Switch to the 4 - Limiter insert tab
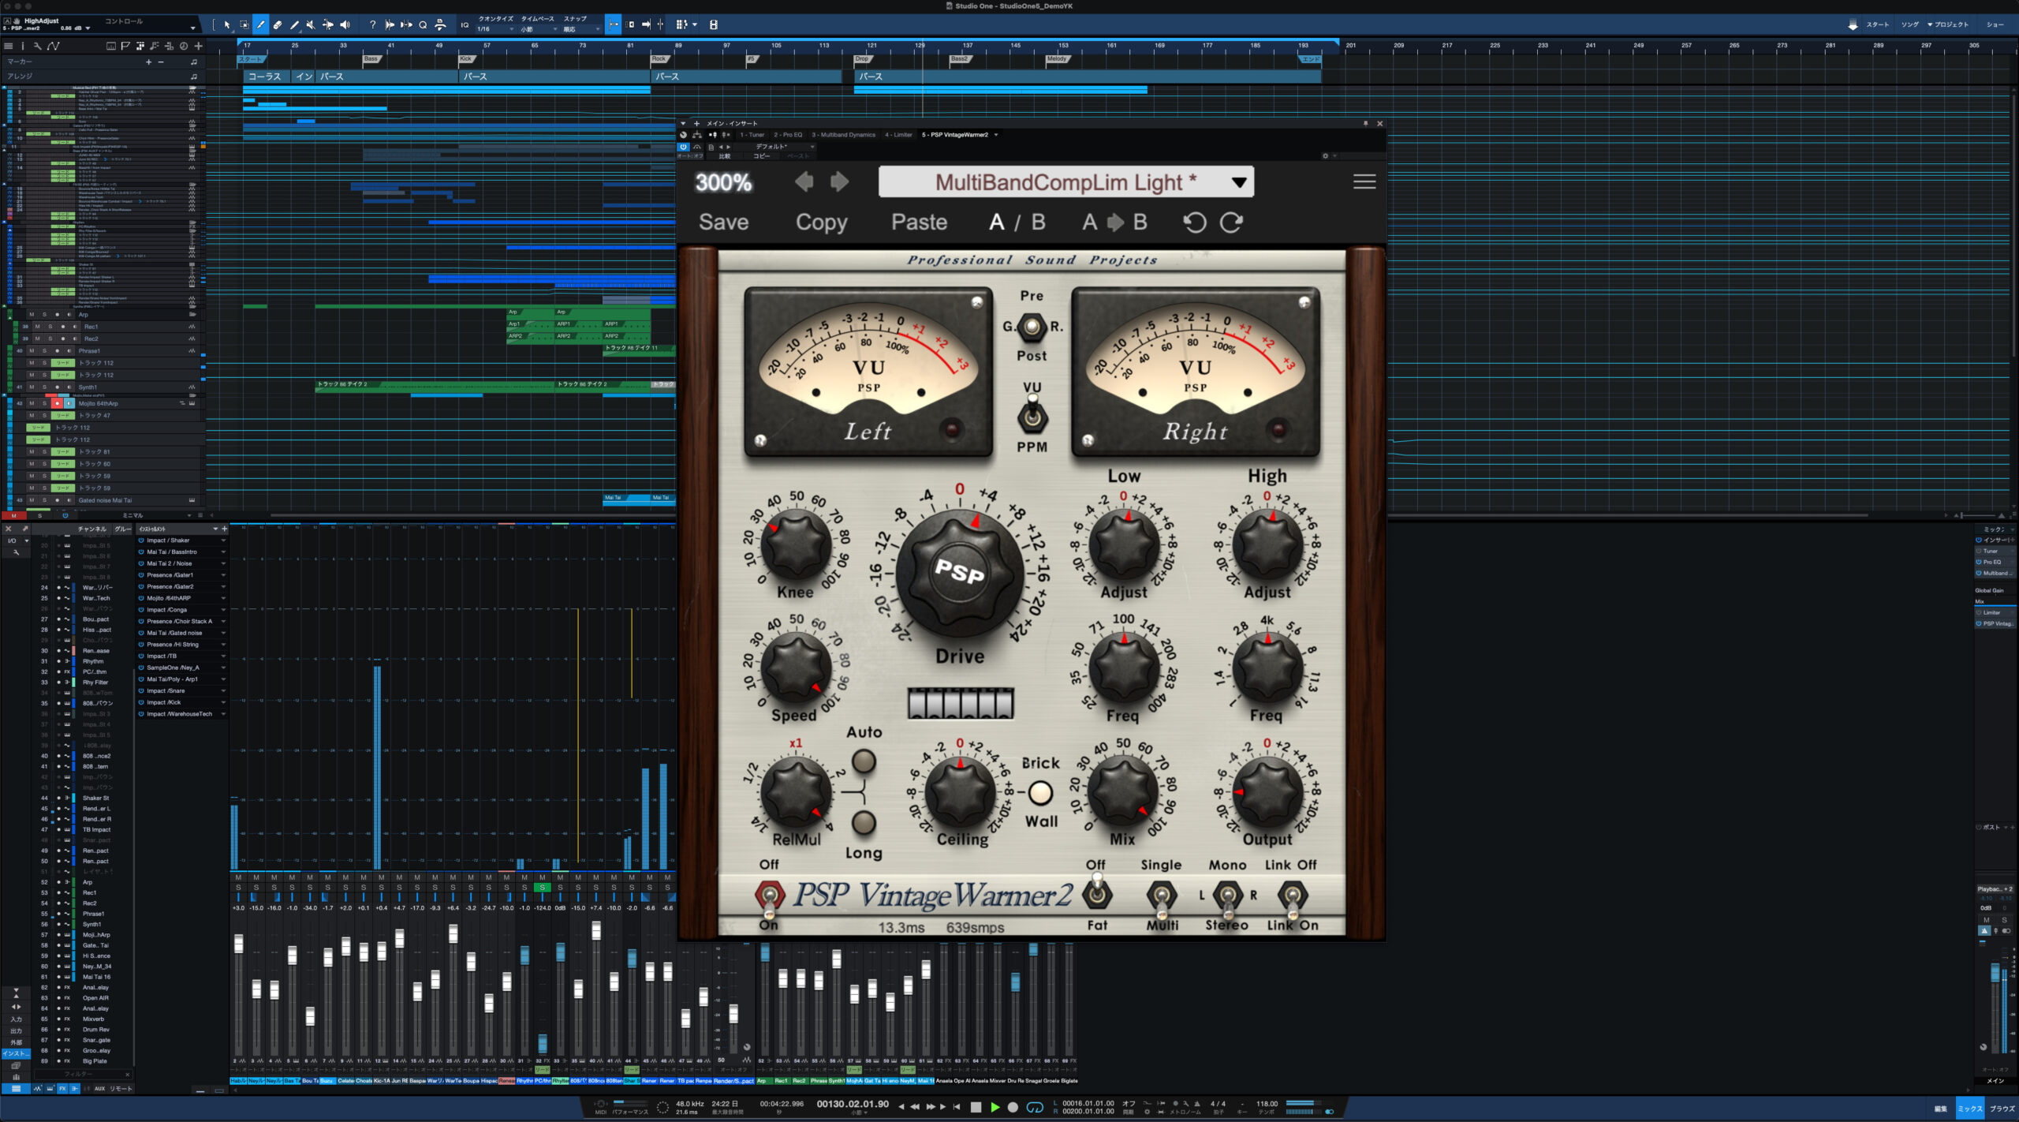This screenshot has height=1122, width=2019. (x=898, y=135)
